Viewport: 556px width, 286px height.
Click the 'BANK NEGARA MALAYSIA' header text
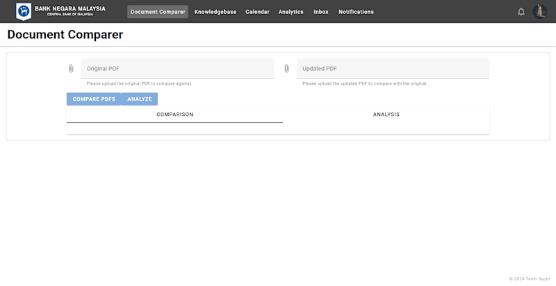click(70, 8)
